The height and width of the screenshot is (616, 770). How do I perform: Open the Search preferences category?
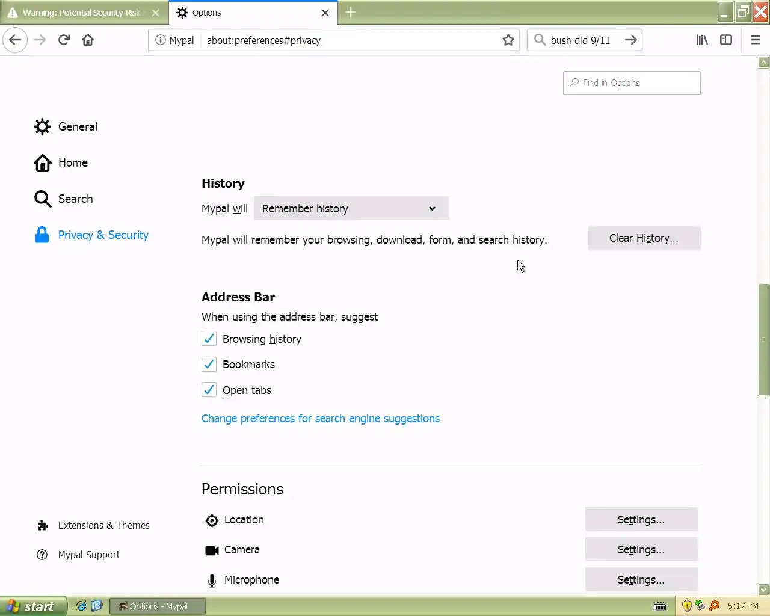[x=63, y=199]
